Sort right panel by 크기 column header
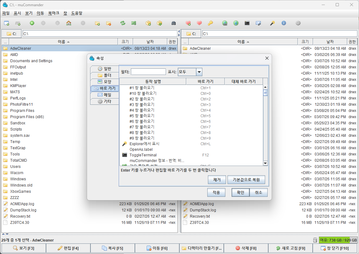Screen dimensions: 359x254 point(305,42)
